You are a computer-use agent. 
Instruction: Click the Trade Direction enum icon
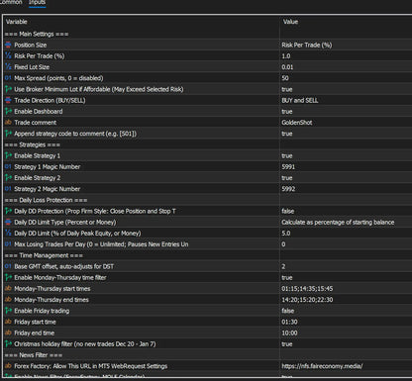pyautogui.click(x=8, y=100)
